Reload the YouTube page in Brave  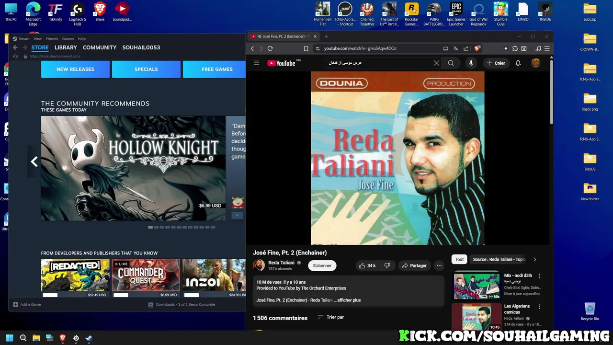coord(270,48)
